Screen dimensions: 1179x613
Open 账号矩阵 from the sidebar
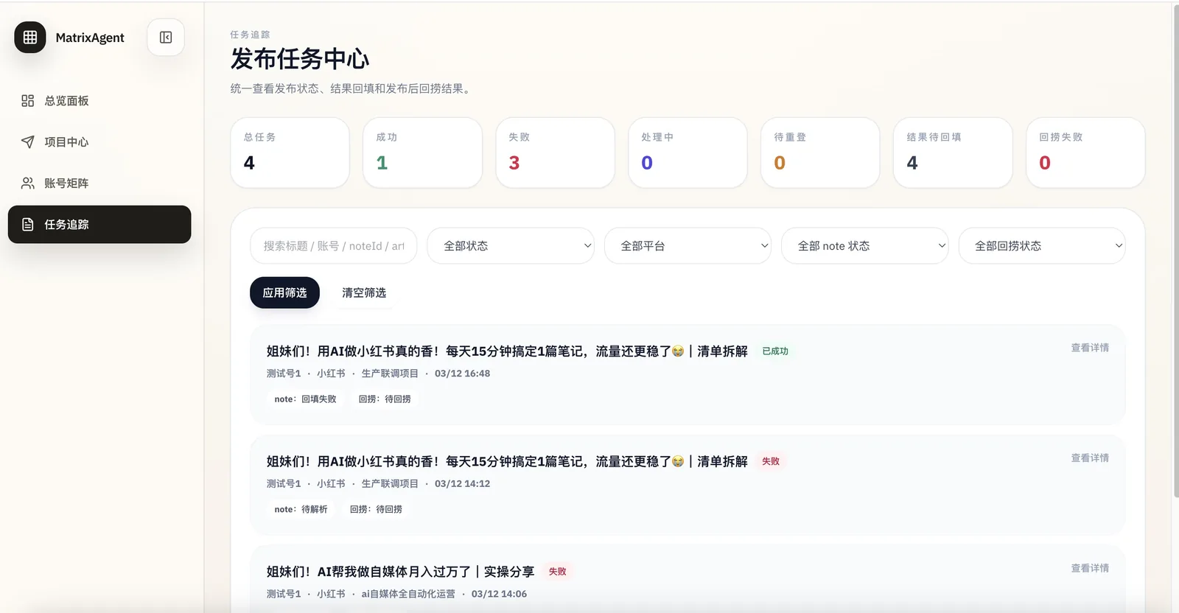coord(99,183)
